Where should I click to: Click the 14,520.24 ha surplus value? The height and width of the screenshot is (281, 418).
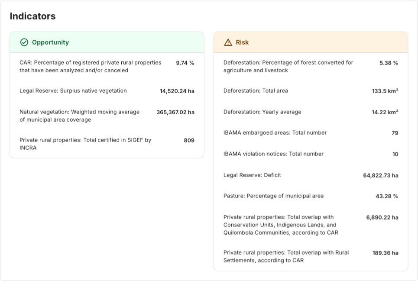pyautogui.click(x=177, y=91)
